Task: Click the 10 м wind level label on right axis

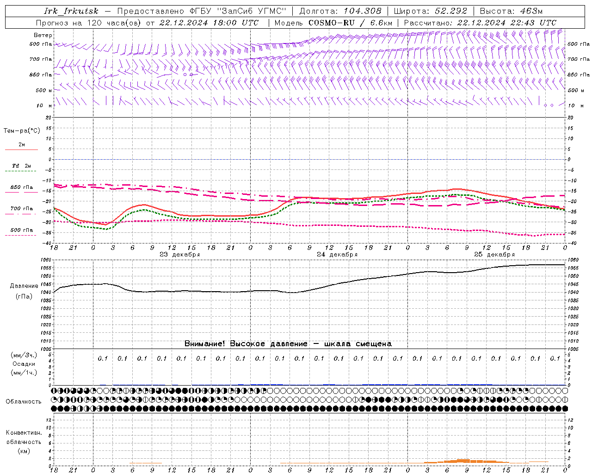Action: tap(576, 106)
